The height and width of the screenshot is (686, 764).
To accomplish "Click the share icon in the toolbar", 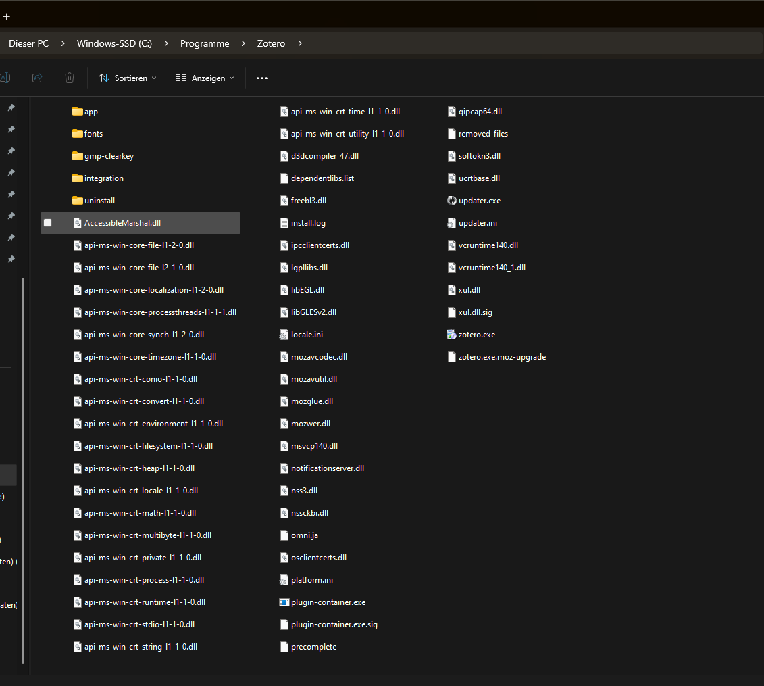I will click(x=37, y=78).
